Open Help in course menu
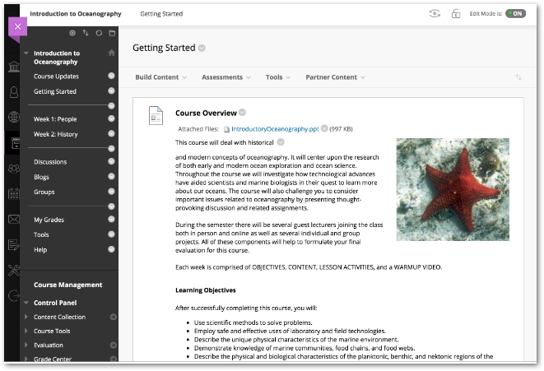 point(40,249)
